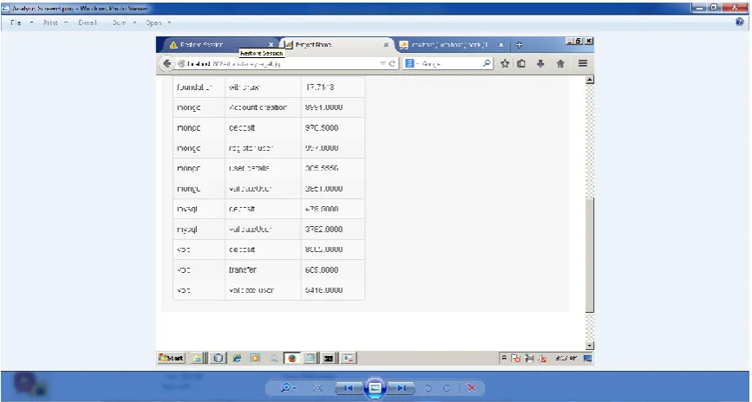Viewport: 752px width, 402px height.
Task: Go to the home page icon
Action: click(560, 63)
